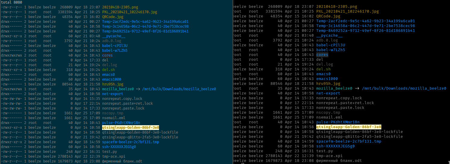Viewport: 450px width, 164px height.
Task: Click the "total 8080" line in left pane
Action: tap(11, 2)
